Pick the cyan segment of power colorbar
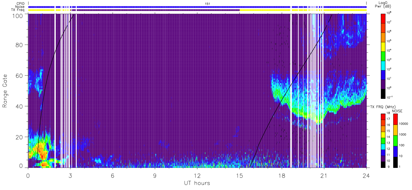 (384, 65)
